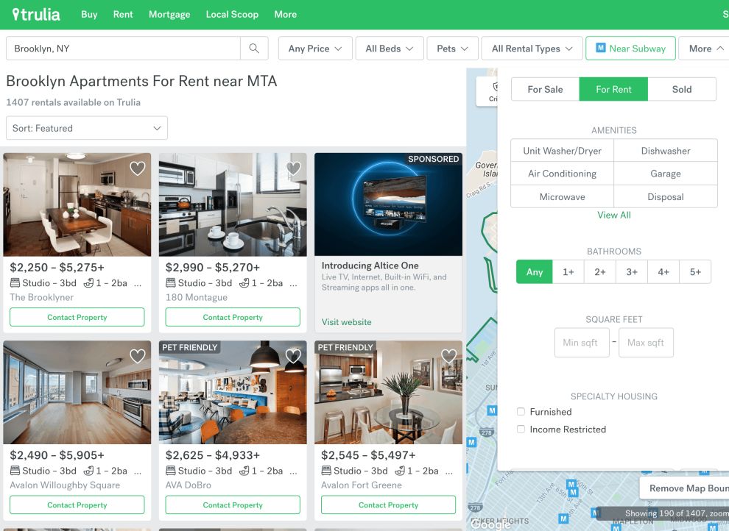Toggle Microwave amenity filter
The image size is (729, 531).
point(562,196)
